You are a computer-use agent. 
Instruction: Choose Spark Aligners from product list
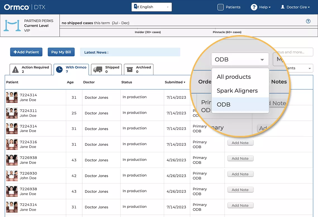[x=237, y=91]
